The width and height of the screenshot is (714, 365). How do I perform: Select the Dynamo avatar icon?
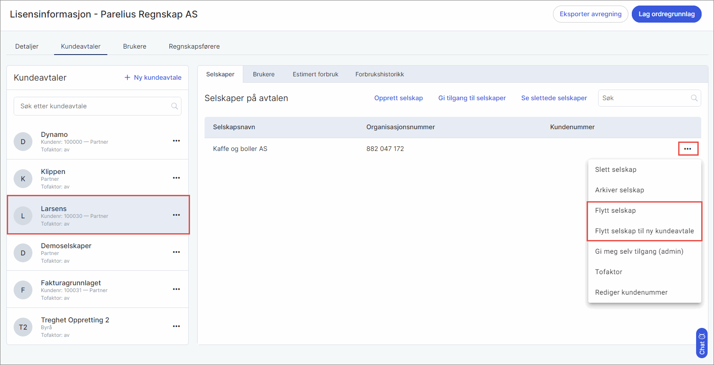(23, 142)
